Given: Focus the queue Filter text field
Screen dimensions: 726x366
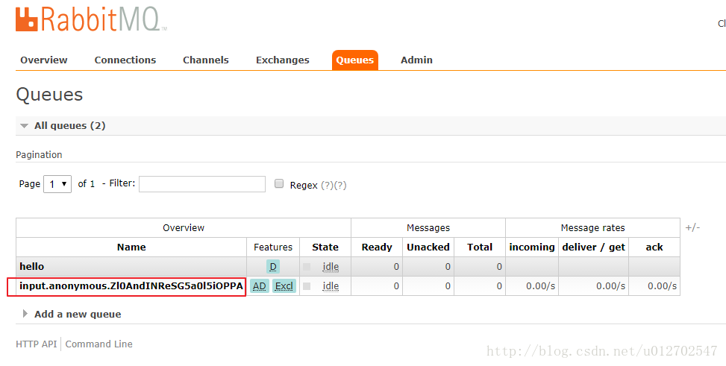Looking at the screenshot, I should point(201,184).
